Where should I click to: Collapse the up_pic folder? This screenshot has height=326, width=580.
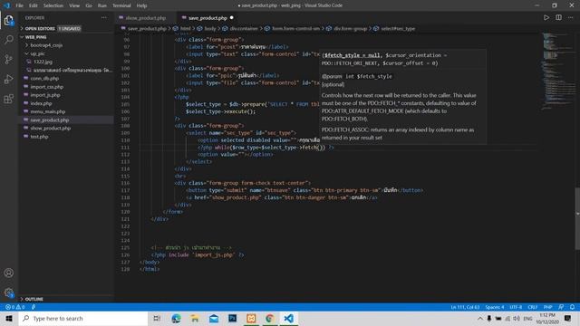tap(38, 53)
